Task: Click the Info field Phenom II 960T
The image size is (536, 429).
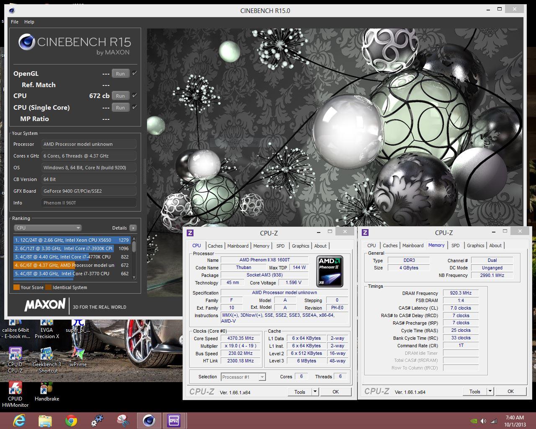Action: click(x=89, y=203)
